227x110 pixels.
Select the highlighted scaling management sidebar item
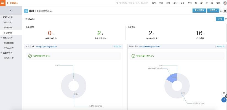coord(8,32)
